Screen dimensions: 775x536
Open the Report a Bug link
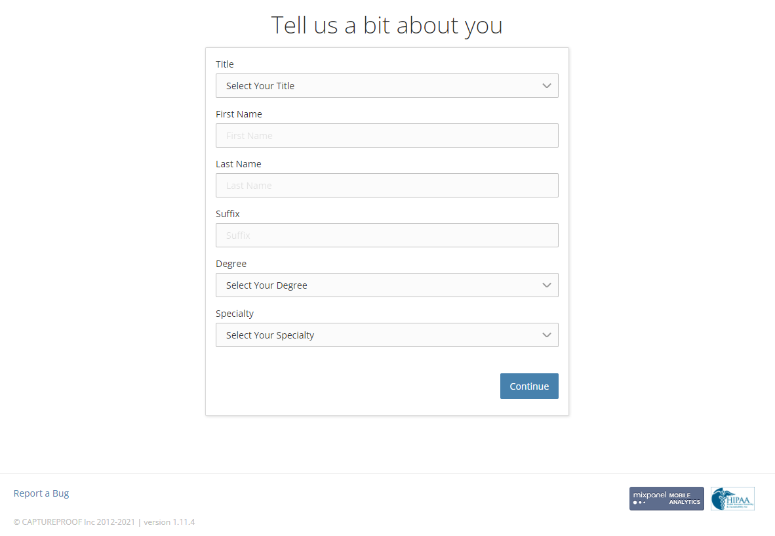41,493
